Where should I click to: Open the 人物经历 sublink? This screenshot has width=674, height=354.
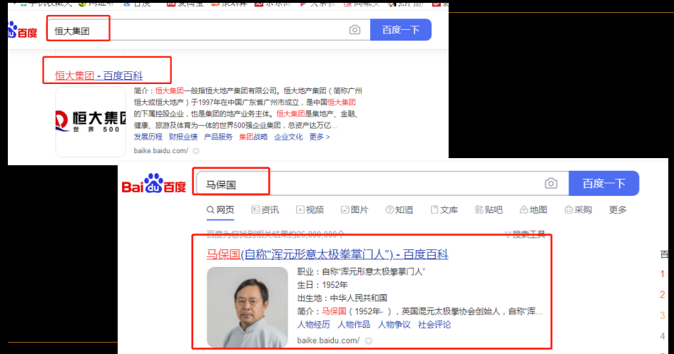coord(314,325)
